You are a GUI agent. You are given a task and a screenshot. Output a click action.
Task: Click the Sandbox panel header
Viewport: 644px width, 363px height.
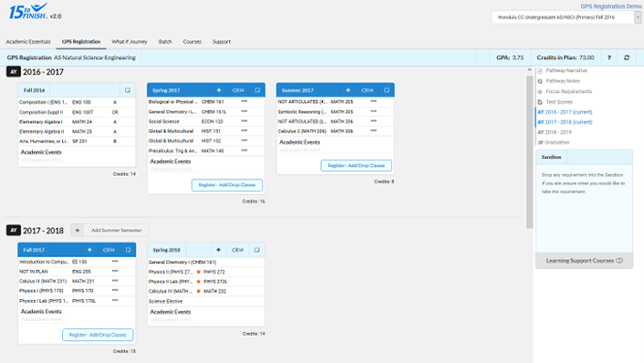tap(584, 157)
